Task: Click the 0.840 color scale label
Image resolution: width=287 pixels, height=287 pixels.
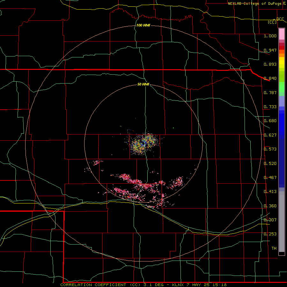Action: (x=270, y=78)
